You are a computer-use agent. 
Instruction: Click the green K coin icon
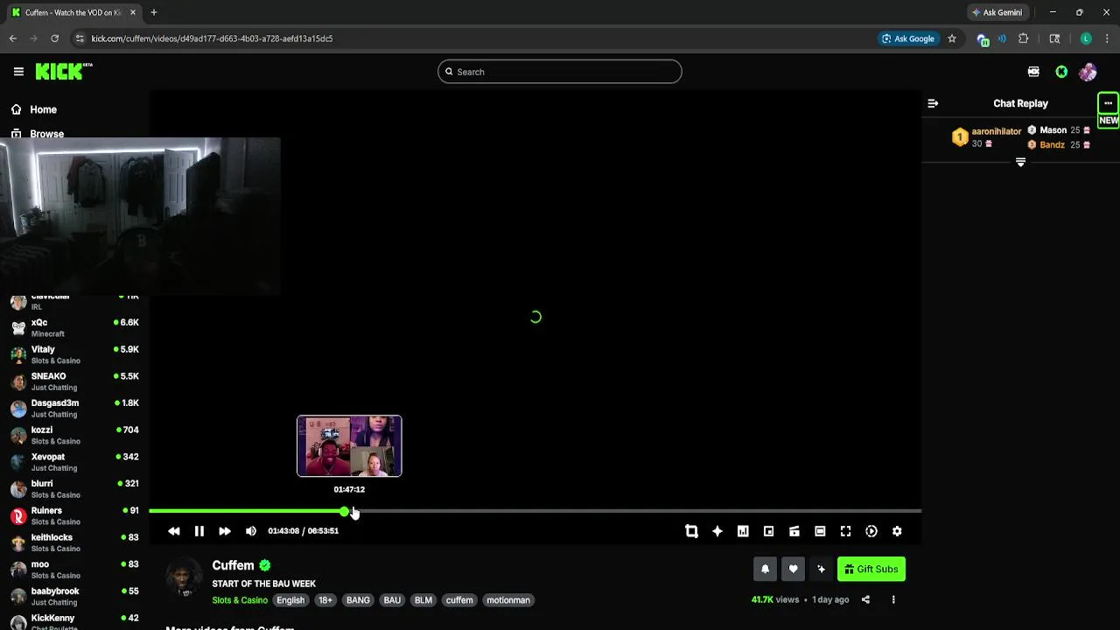(1061, 72)
